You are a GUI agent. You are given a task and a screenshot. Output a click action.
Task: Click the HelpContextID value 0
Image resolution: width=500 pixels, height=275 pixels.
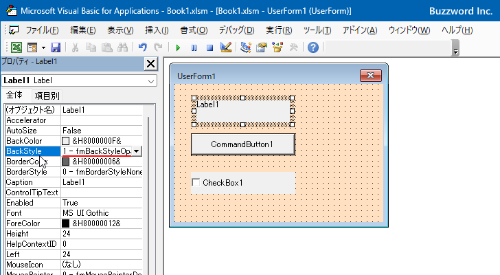point(102,244)
